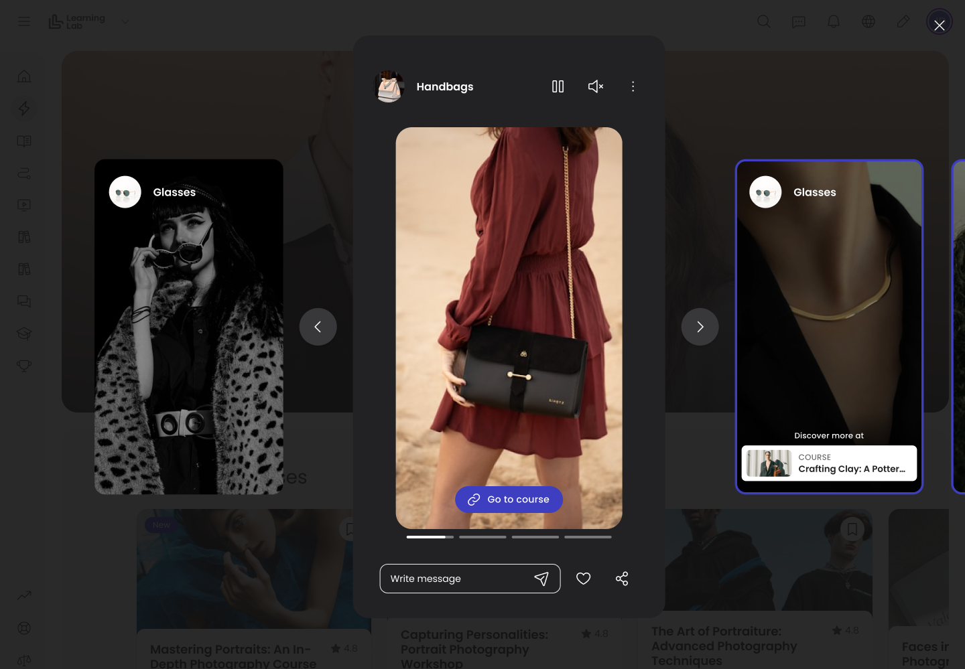Open the trophy achievements sidebar icon
965x669 pixels.
pyautogui.click(x=24, y=366)
